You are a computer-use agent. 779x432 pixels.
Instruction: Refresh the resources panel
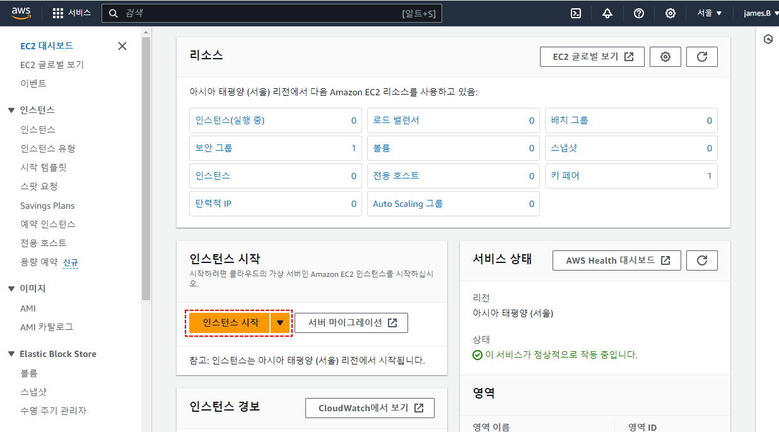[x=702, y=57]
